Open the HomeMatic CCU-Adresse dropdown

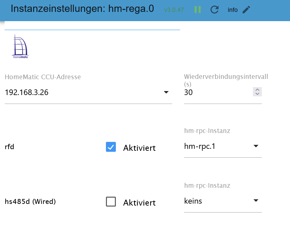(166, 92)
